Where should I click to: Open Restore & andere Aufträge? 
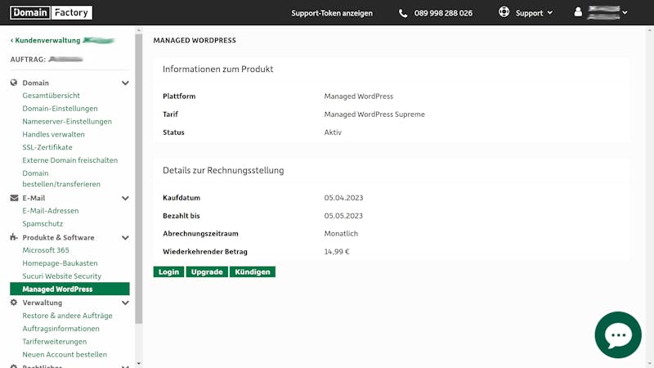[67, 316]
